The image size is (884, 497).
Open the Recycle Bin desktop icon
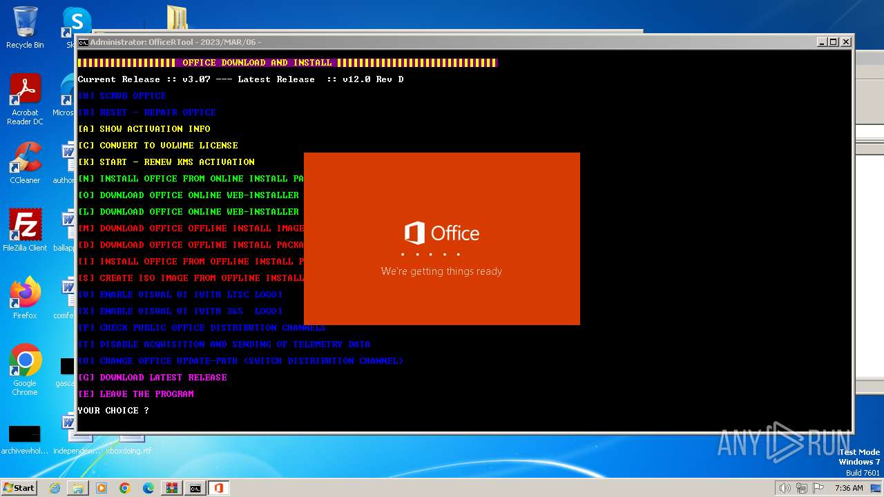point(25,28)
